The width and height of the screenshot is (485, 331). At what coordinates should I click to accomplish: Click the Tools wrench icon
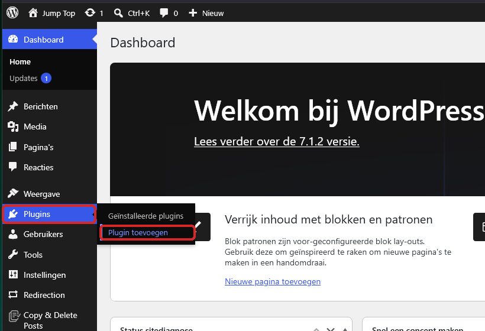pyautogui.click(x=13, y=254)
